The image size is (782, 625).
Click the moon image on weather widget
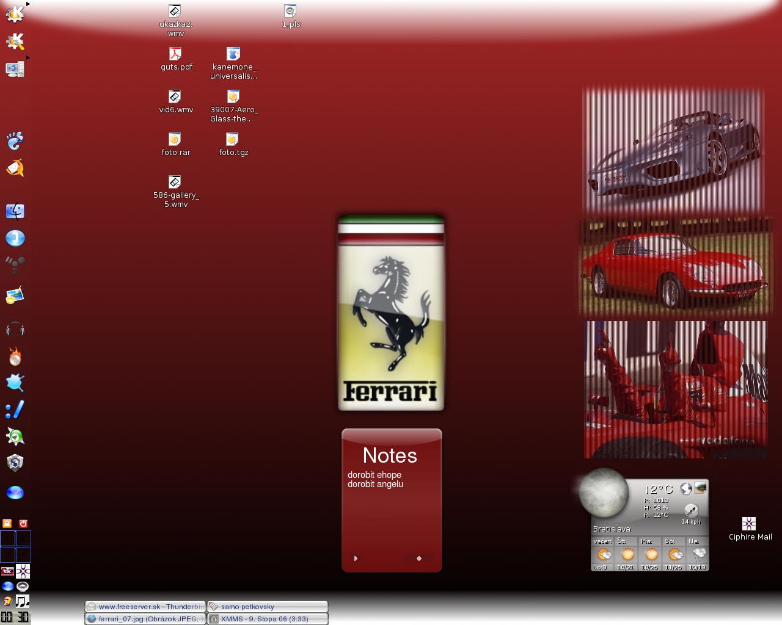(x=604, y=493)
